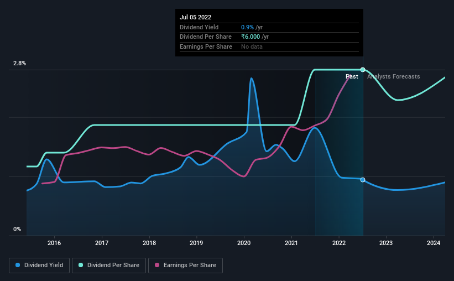This screenshot has height=281, width=454.
Task: Click the tooltip Dividend Yield row label
Action: click(199, 27)
